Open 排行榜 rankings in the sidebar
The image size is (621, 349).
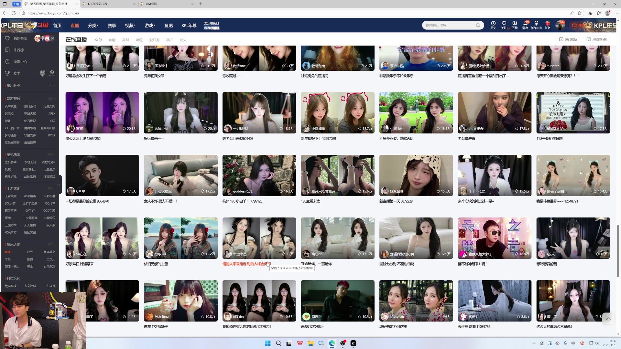(x=18, y=50)
